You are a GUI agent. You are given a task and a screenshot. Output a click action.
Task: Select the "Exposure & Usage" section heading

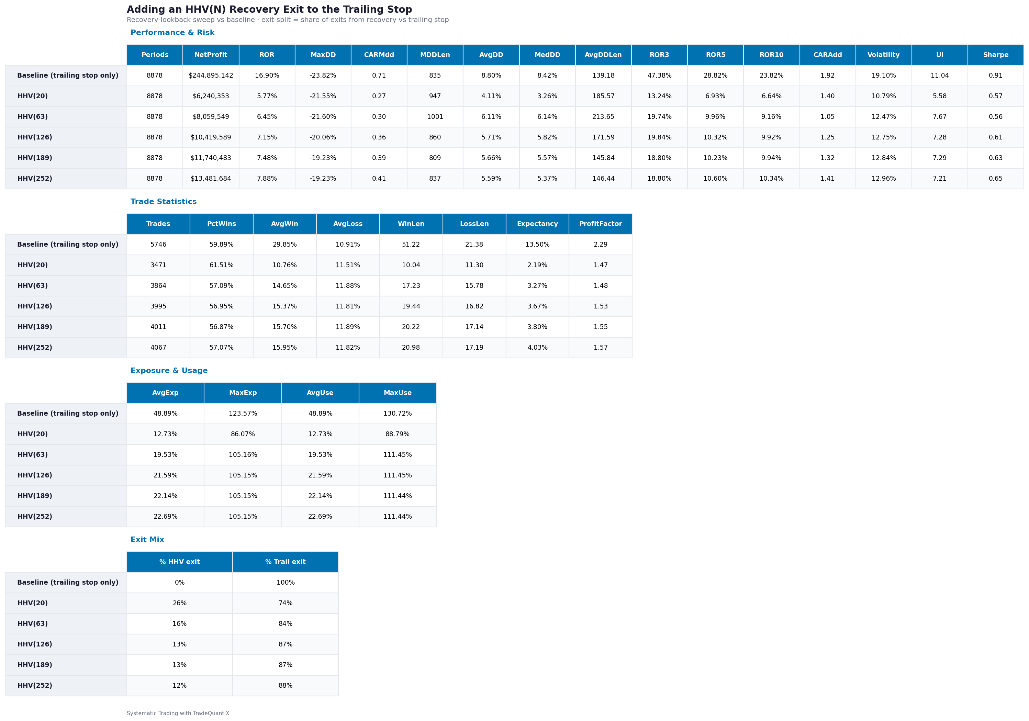[169, 371]
